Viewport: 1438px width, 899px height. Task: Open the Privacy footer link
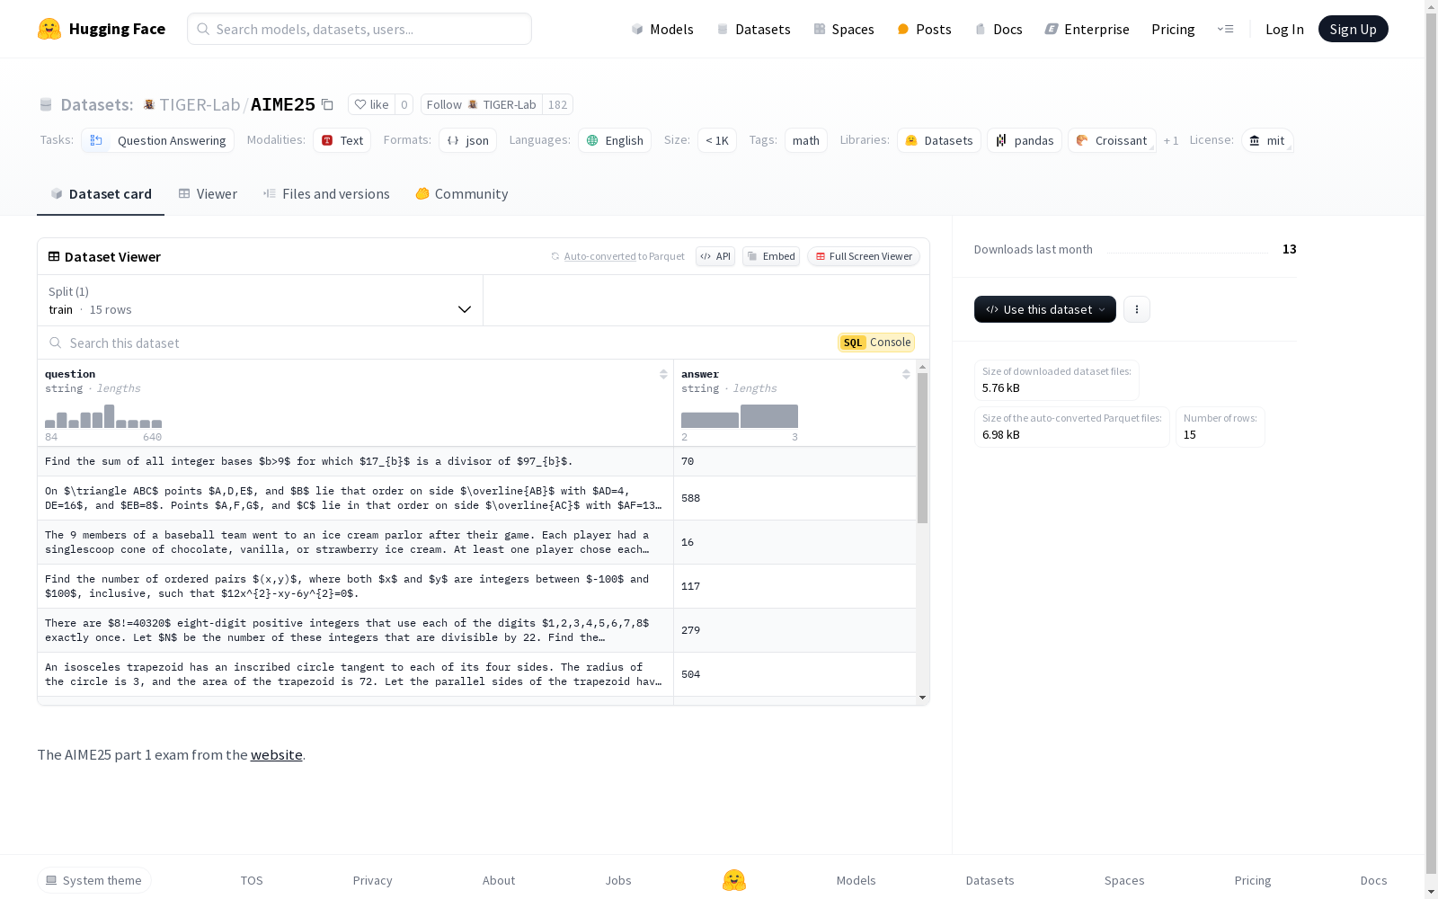(373, 880)
